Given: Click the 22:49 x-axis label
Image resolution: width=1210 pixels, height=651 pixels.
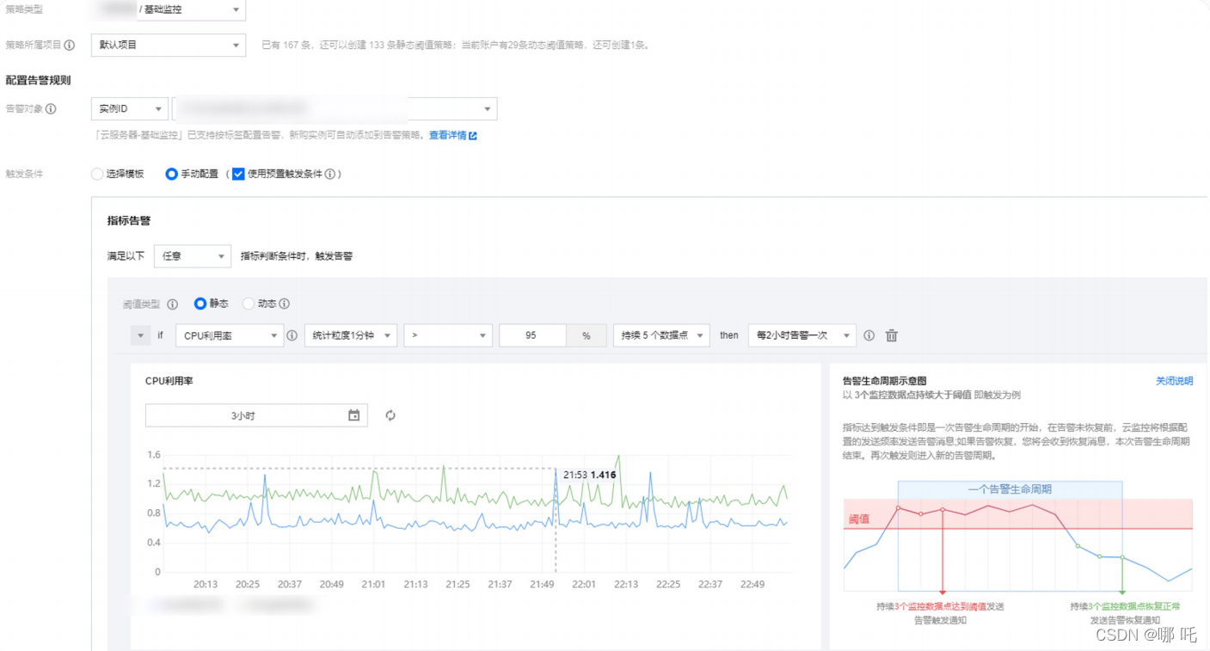Looking at the screenshot, I should pyautogui.click(x=752, y=584).
